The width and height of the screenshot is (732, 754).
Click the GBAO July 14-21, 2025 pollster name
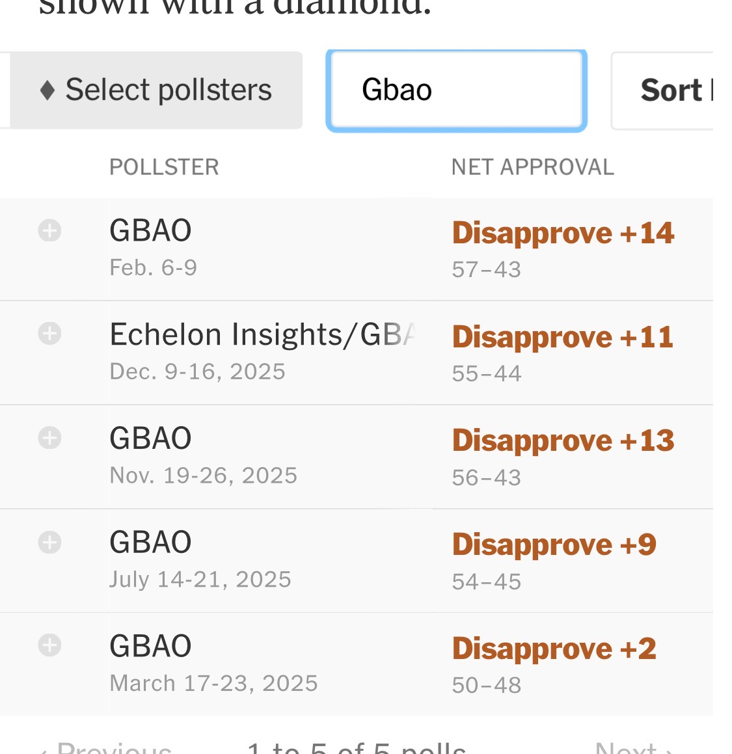[150, 542]
